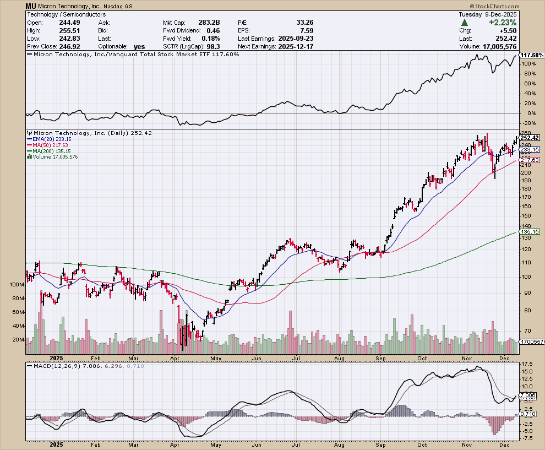Click the Open value 244.49
545x450 pixels.
tap(69, 23)
